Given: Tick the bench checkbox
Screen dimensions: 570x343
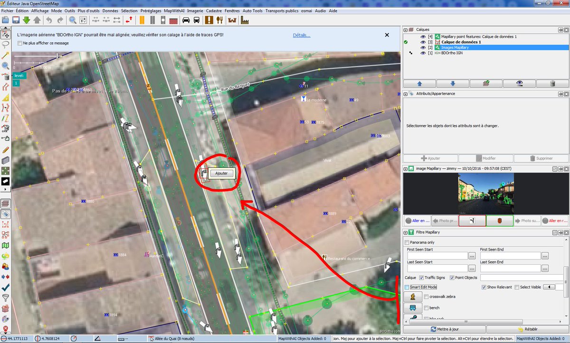Looking at the screenshot, I should 426,308.
